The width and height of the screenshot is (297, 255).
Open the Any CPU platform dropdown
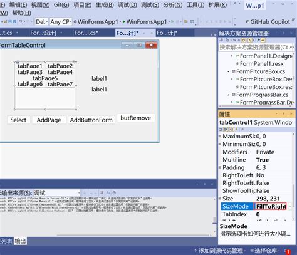click(61, 22)
